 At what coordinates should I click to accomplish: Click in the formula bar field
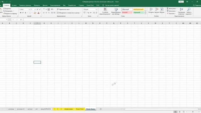click(112, 19)
